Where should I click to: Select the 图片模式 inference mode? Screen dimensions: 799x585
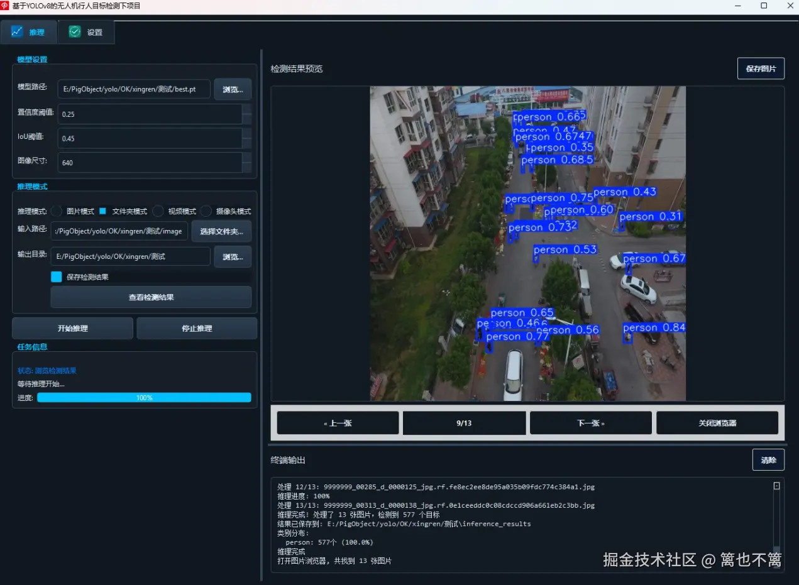coord(57,211)
